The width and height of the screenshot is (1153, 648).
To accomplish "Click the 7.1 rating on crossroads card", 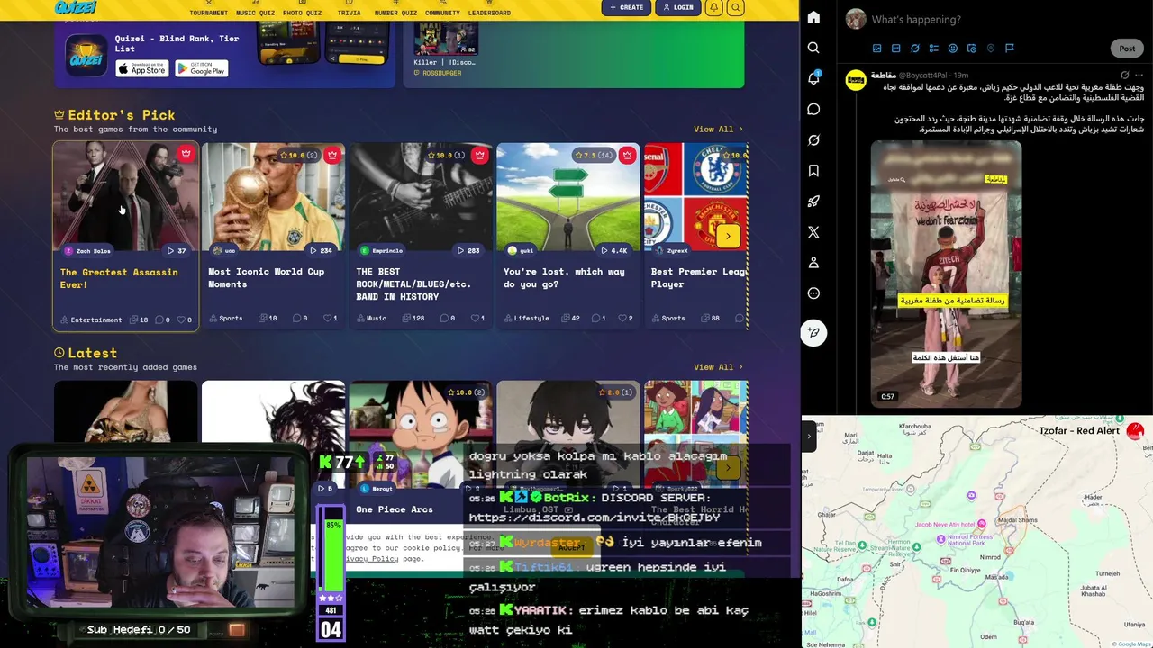I will pos(593,155).
